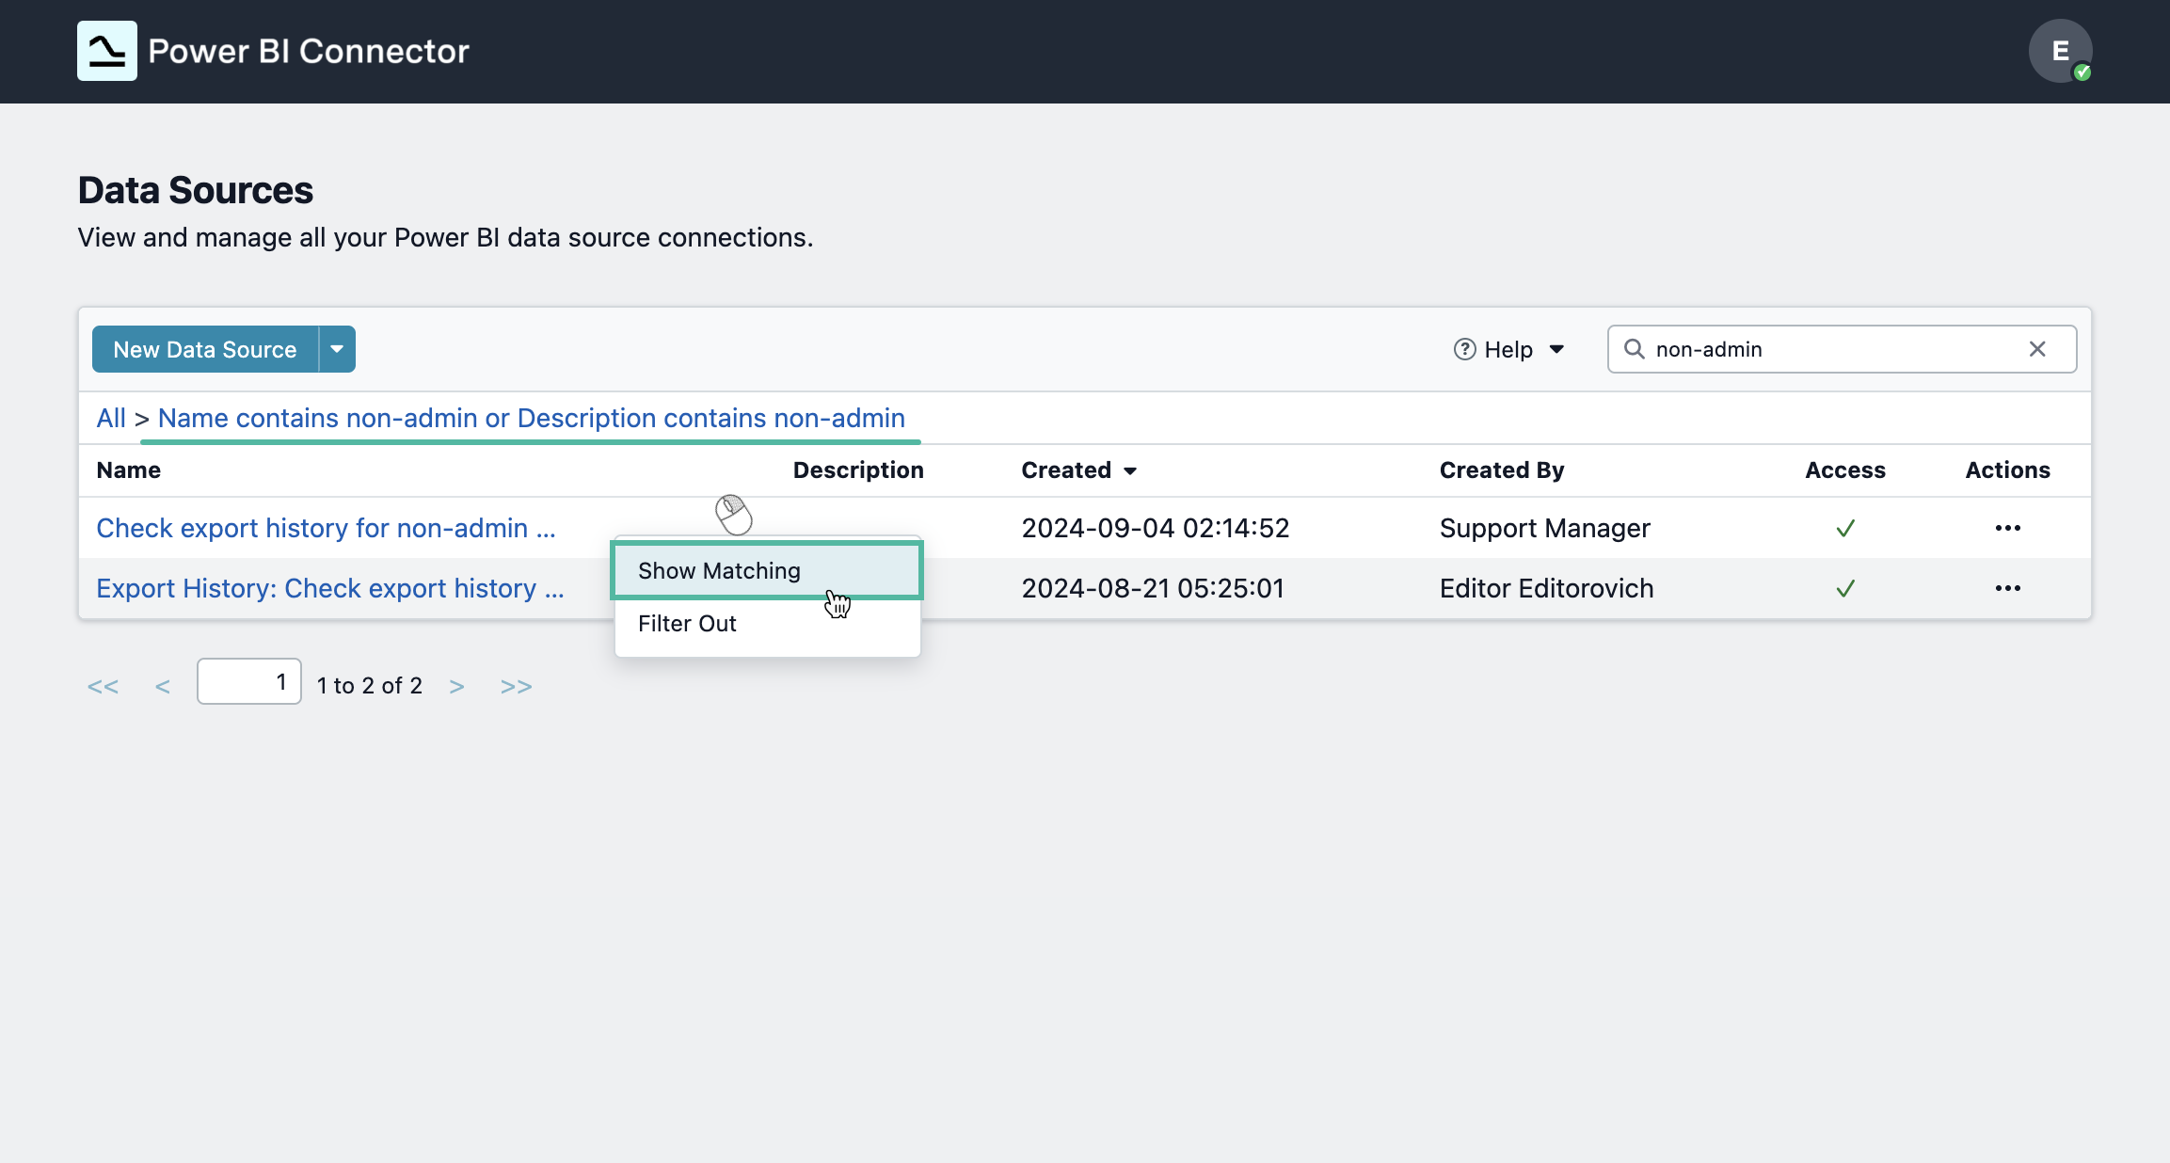
Task: Click the Name column header
Action: pos(128,470)
